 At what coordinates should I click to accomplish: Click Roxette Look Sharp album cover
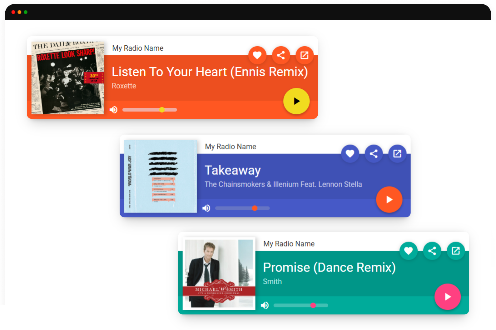(x=68, y=78)
